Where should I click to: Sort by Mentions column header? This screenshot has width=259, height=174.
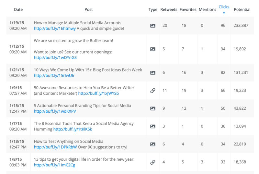click(208, 10)
